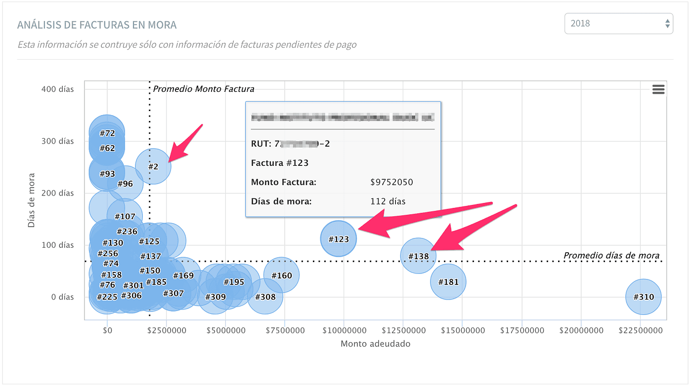692x388 pixels.
Task: Click the $10000000 x-axis label
Action: (x=344, y=330)
